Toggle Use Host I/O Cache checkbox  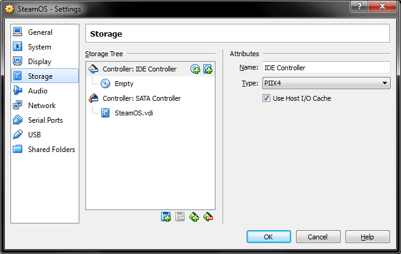[267, 98]
